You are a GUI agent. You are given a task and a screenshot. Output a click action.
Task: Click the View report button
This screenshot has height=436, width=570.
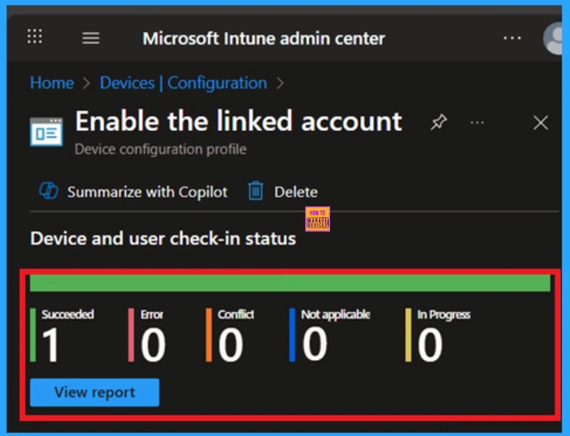pos(95,393)
